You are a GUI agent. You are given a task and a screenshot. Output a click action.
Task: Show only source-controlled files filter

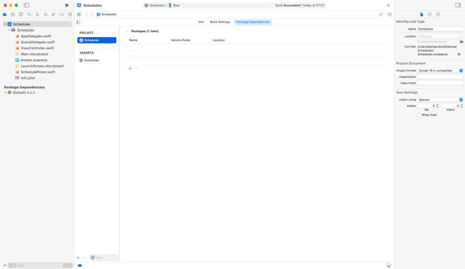70,266
